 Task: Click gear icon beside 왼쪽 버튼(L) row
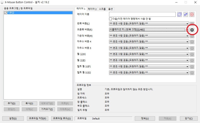[192, 23]
